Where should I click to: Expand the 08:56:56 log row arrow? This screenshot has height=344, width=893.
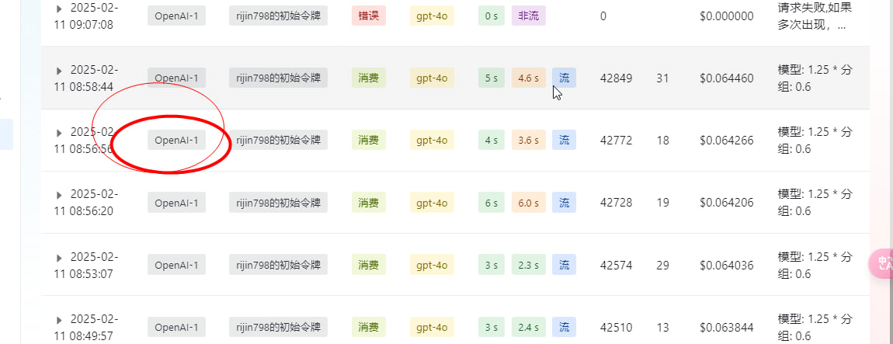pyautogui.click(x=59, y=134)
